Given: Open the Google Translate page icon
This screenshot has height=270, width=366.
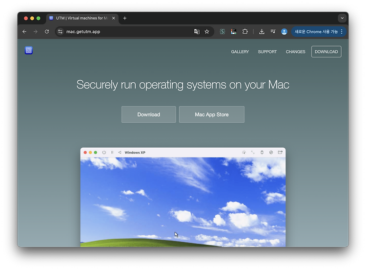Looking at the screenshot, I should pyautogui.click(x=197, y=32).
